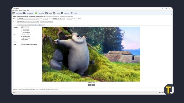Screen dimensions: 184x103
Task: Click the Open Source film icon
Action: (14, 13)
